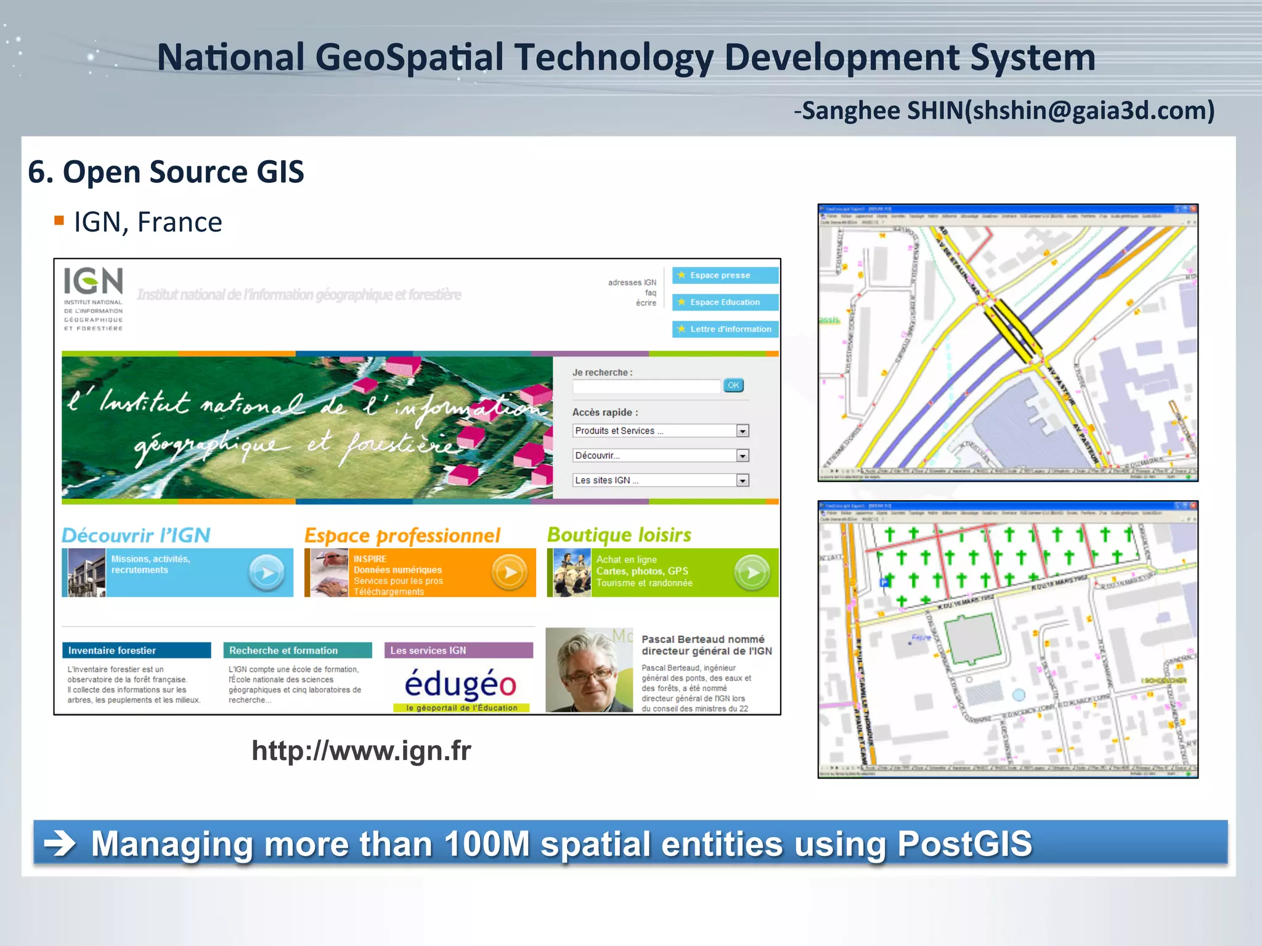Expand the Les sites IGN dropdown
Image resolution: width=1262 pixels, height=946 pixels.
pos(743,480)
